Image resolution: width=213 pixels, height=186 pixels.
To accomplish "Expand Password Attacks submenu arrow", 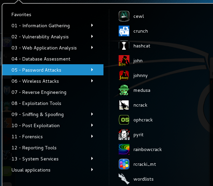I will pyautogui.click(x=92, y=70).
